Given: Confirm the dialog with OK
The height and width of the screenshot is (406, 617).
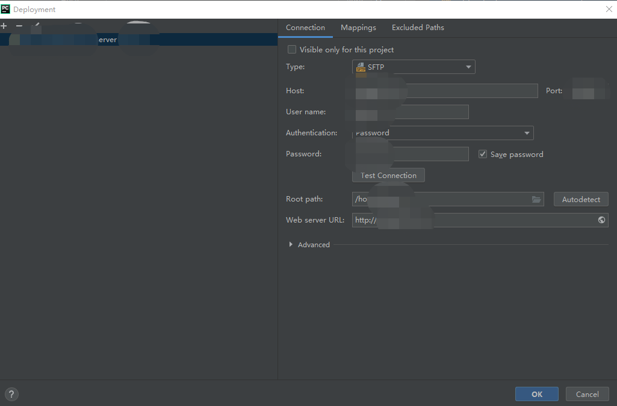Looking at the screenshot, I should 537,394.
